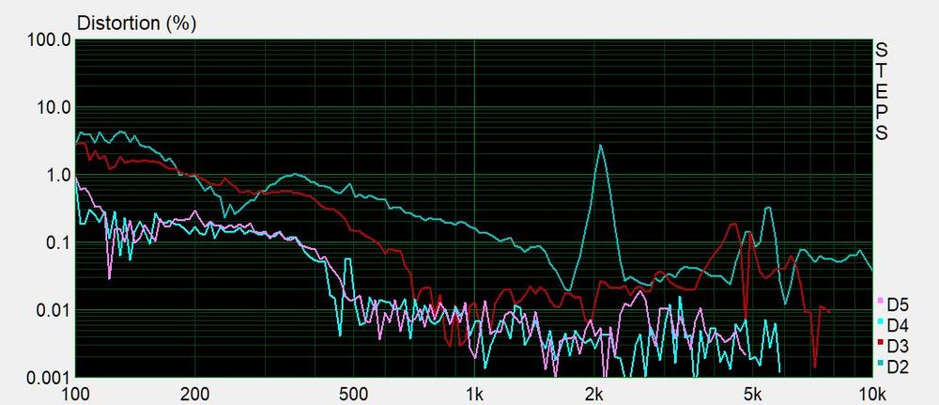This screenshot has height=405, width=939.
Task: Select the D3 legend label
Action: tap(898, 347)
